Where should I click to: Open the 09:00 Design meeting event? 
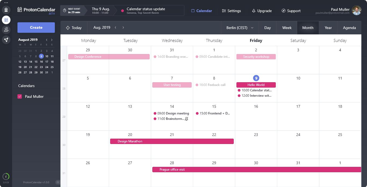click(171, 113)
